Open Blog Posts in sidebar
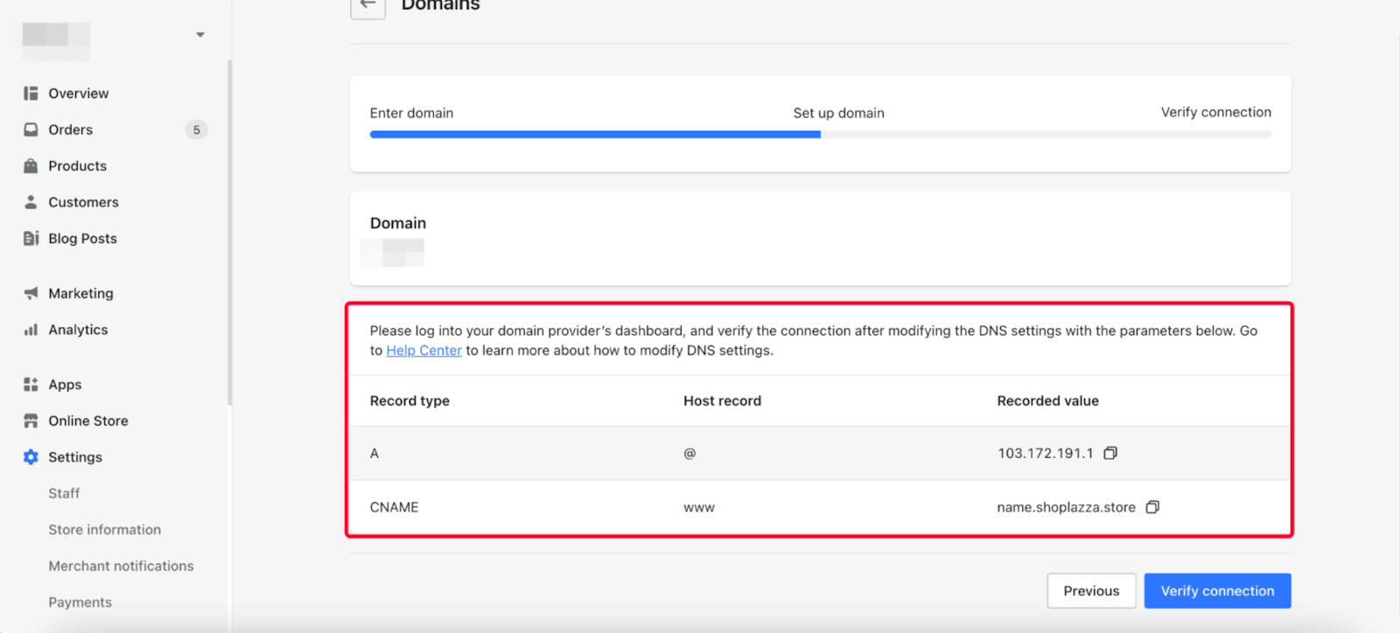The height and width of the screenshot is (633, 1400). (82, 239)
